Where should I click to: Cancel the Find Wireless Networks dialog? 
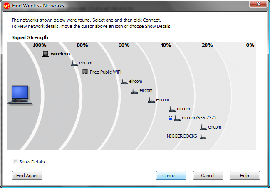click(x=208, y=176)
